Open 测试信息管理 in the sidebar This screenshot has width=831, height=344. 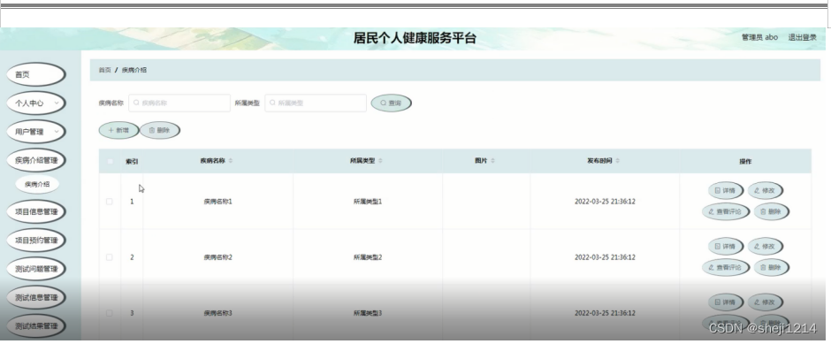[x=36, y=297]
